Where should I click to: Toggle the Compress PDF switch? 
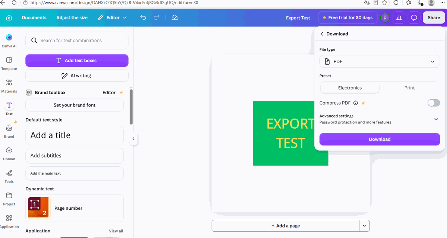(434, 103)
